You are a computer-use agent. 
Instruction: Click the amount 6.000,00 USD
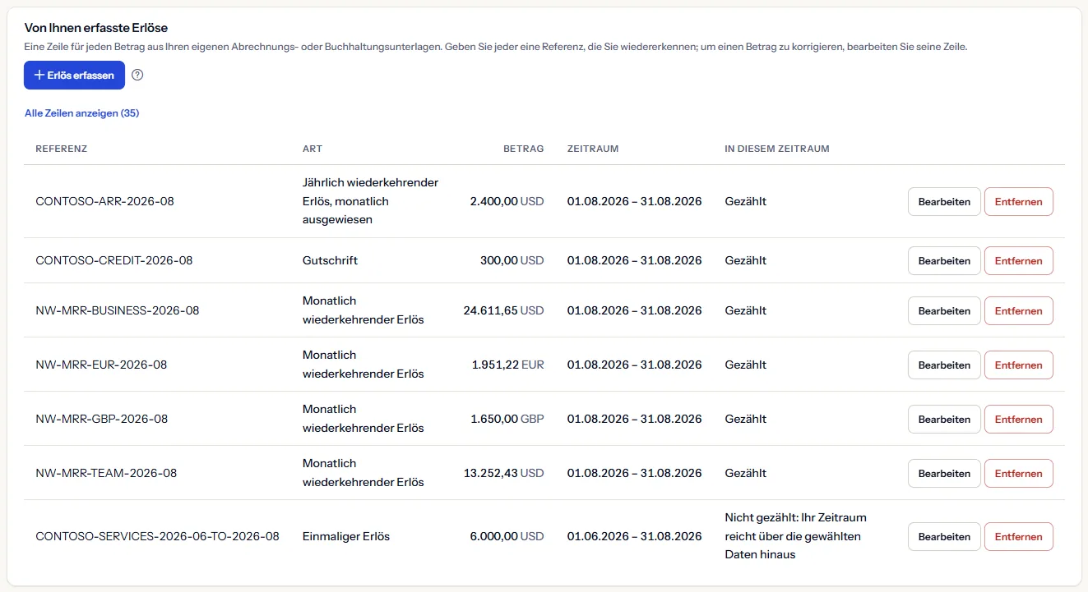(x=507, y=536)
